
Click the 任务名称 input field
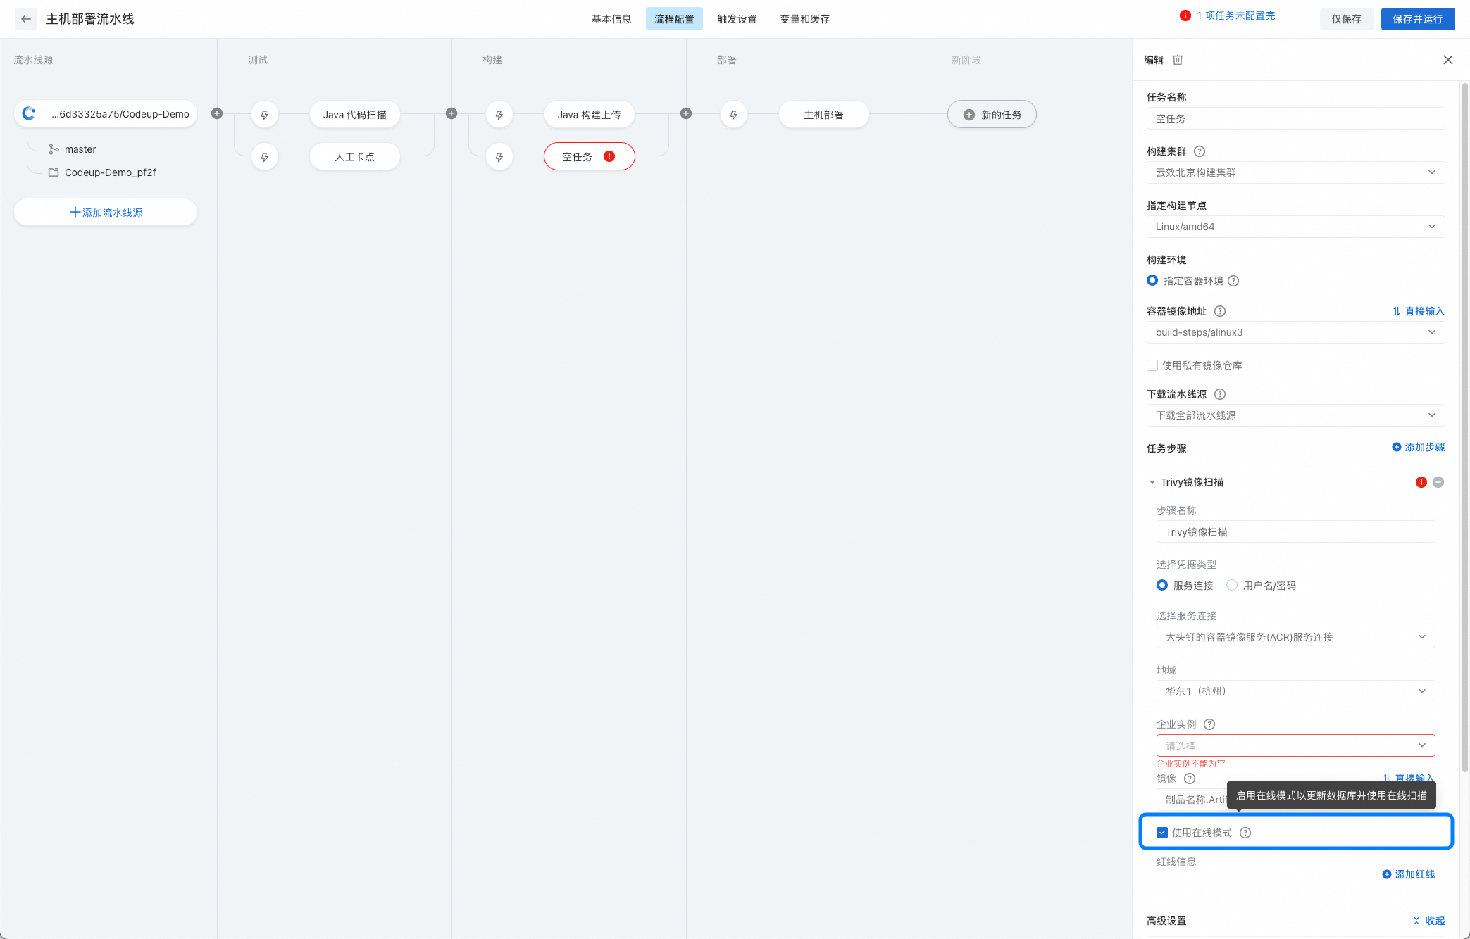pos(1295,119)
